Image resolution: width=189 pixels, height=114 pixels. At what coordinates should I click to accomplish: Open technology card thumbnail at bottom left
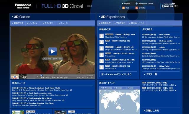pos(18,112)
